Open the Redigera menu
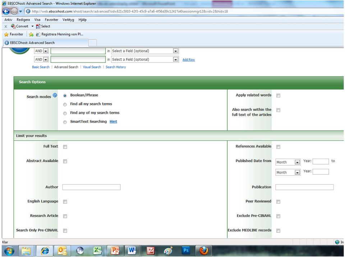The height and width of the screenshot is (257, 345). [23, 20]
